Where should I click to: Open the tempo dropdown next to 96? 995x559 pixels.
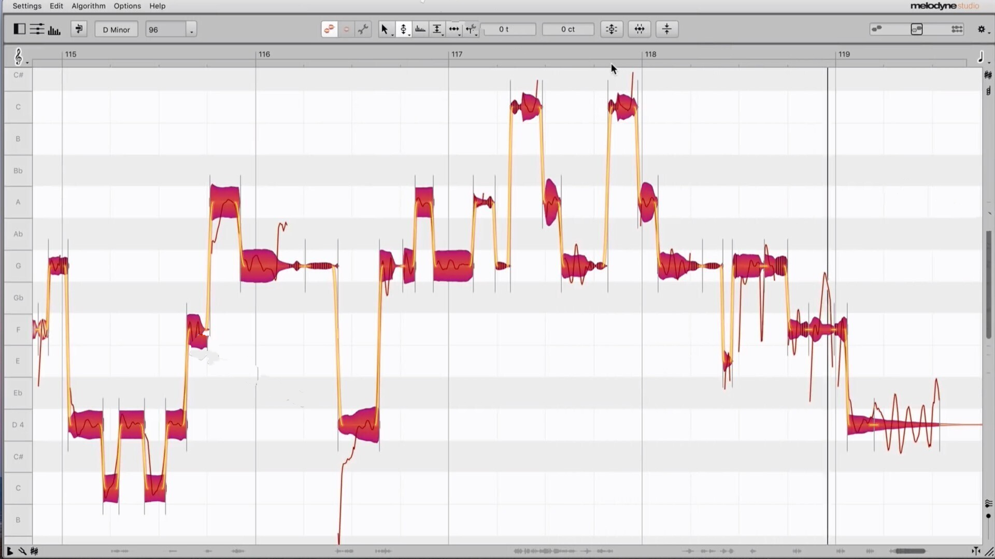coord(192,30)
